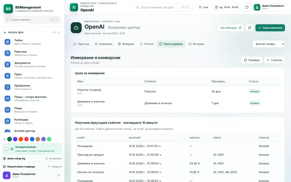Switch to the Отчети tab
Viewport: 291px width, 182px height.
pyautogui.click(x=147, y=44)
